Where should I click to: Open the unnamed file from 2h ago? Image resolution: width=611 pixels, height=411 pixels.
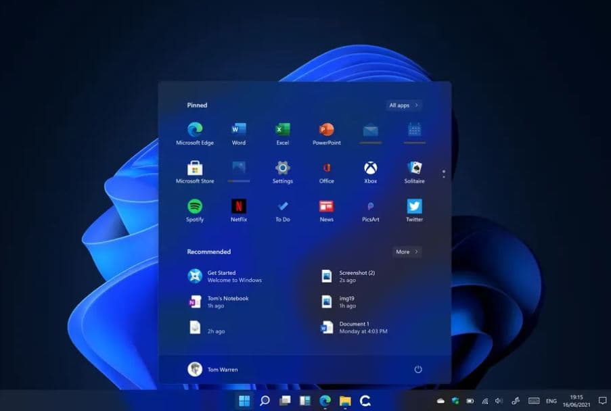click(207, 327)
